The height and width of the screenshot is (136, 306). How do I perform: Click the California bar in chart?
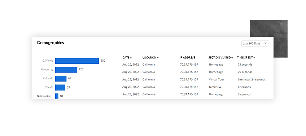(77, 61)
